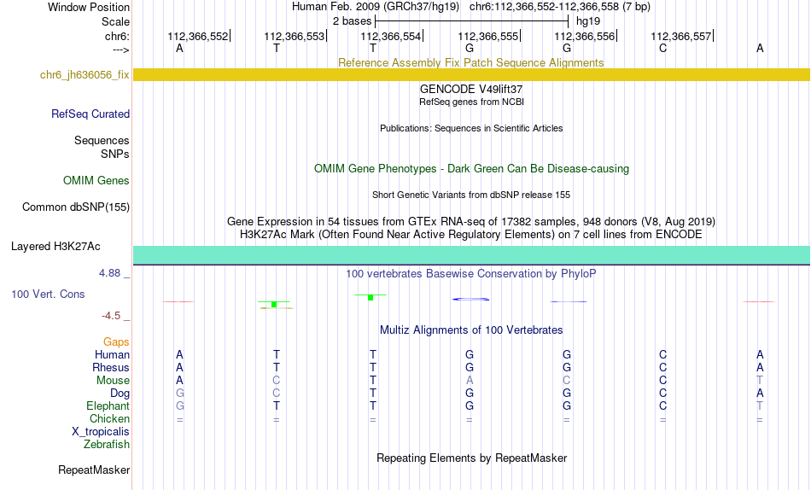Select coordinate label 112,366,555
Screen dimensions: 811x490
coord(487,36)
